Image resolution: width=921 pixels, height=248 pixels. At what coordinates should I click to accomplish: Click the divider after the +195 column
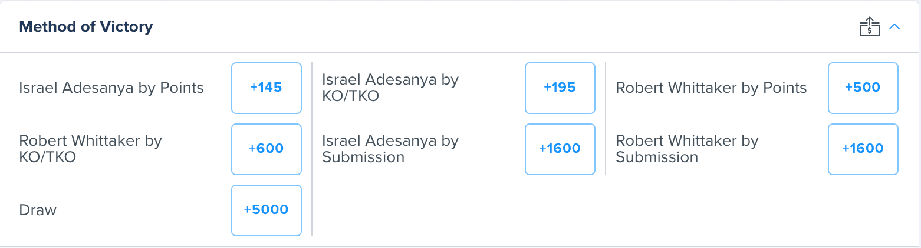coord(606,119)
